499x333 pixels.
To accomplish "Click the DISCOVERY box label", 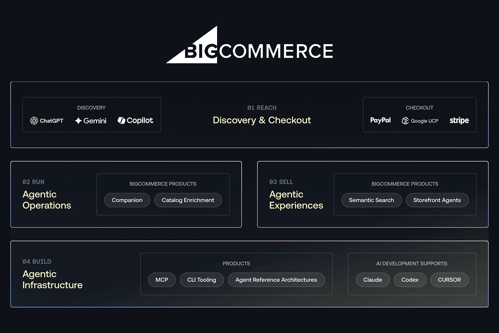I will 91,108.
